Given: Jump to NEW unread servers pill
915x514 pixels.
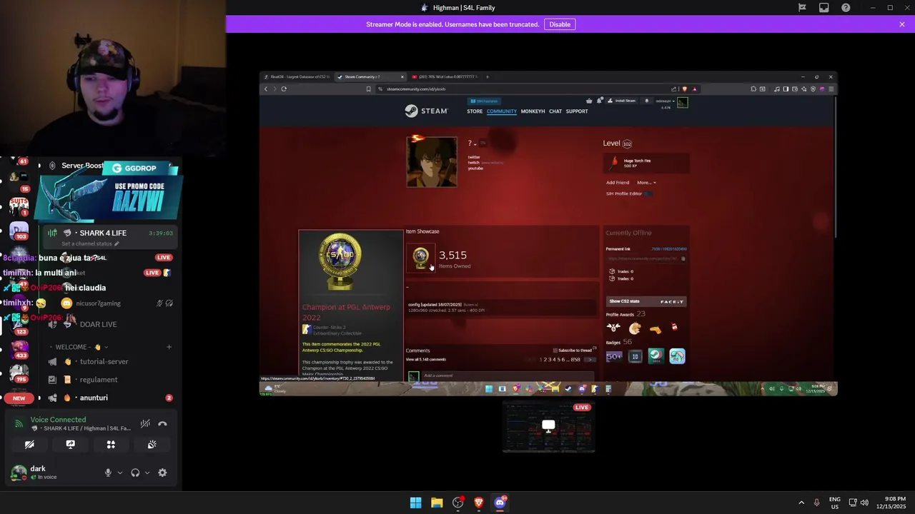Looking at the screenshot, I should pos(19,398).
